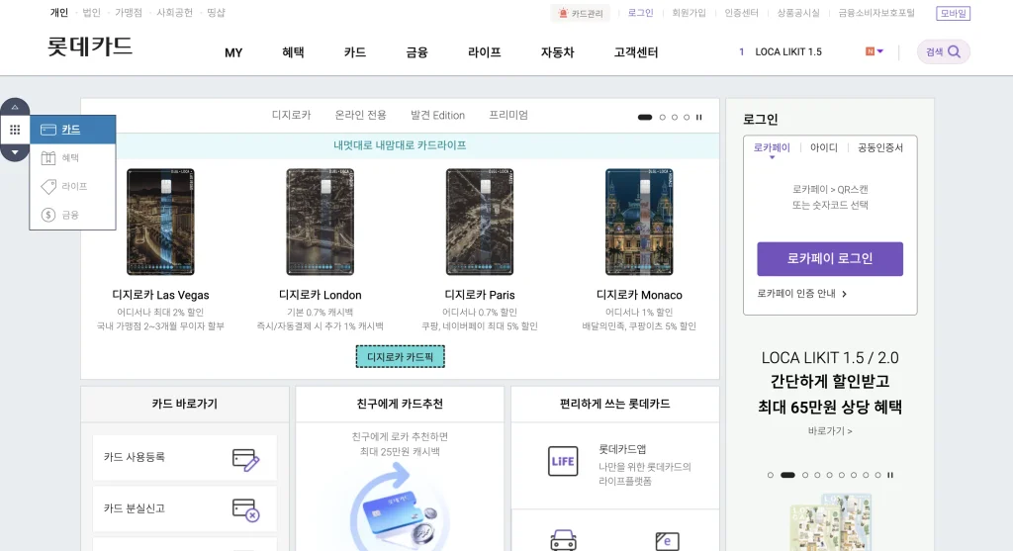
Task: Select second card carousel page dot
Action: pyautogui.click(x=662, y=118)
